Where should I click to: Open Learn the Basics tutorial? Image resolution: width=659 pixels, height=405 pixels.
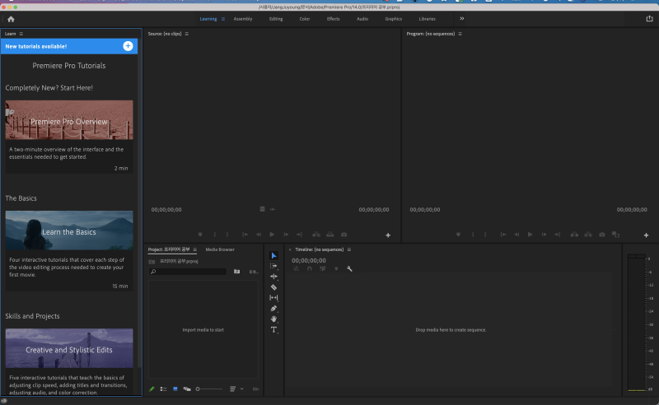pos(69,230)
